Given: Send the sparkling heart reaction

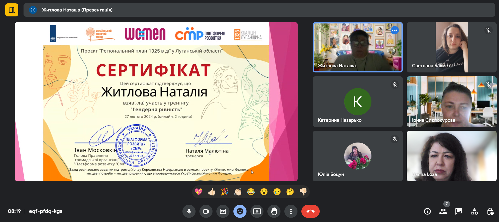Looking at the screenshot, I should click(x=199, y=192).
